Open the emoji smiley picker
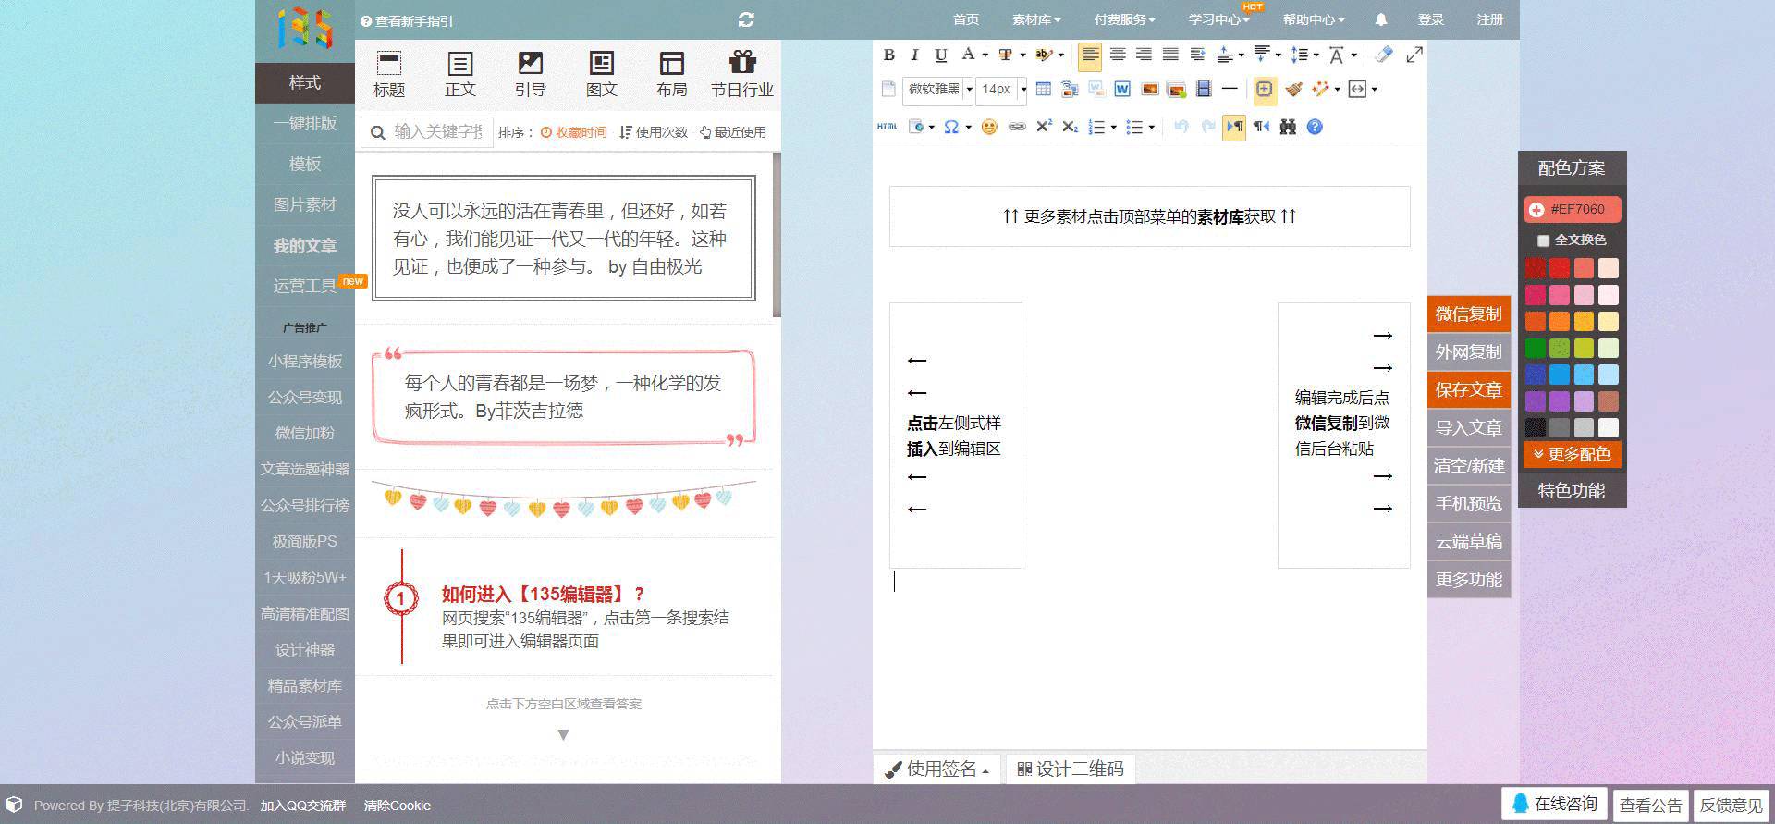Viewport: 1775px width, 824px height. click(989, 127)
